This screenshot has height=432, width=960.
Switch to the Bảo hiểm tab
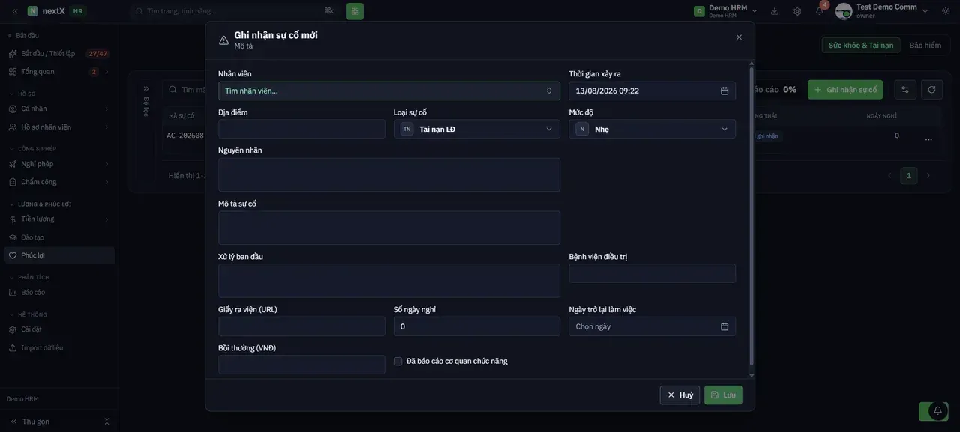click(x=925, y=45)
